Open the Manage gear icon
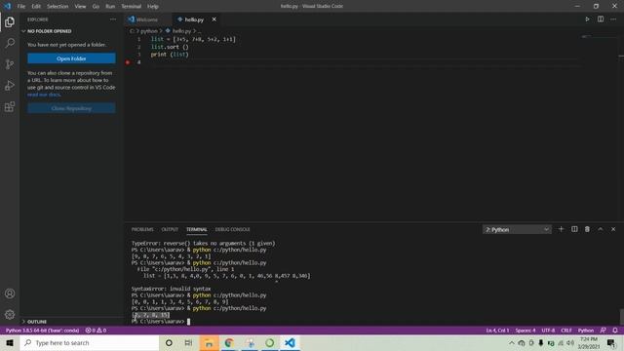Screen dimensions: 624x351 (x=10, y=315)
